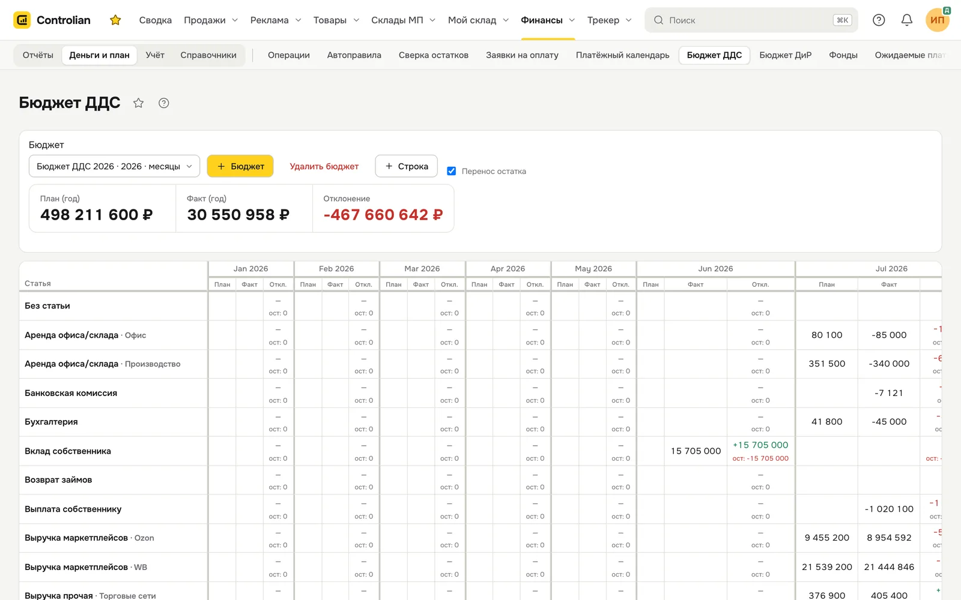Click the Банковская комиссия row label
Viewport: 961px width, 600px height.
[x=71, y=393]
